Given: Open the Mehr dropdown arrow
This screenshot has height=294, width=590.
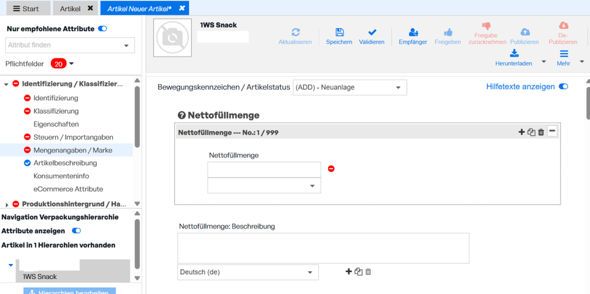Looking at the screenshot, I should 582,61.
